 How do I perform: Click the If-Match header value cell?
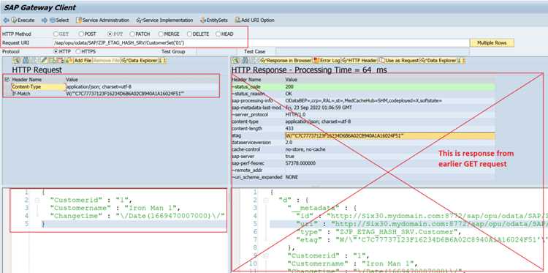[125, 94]
